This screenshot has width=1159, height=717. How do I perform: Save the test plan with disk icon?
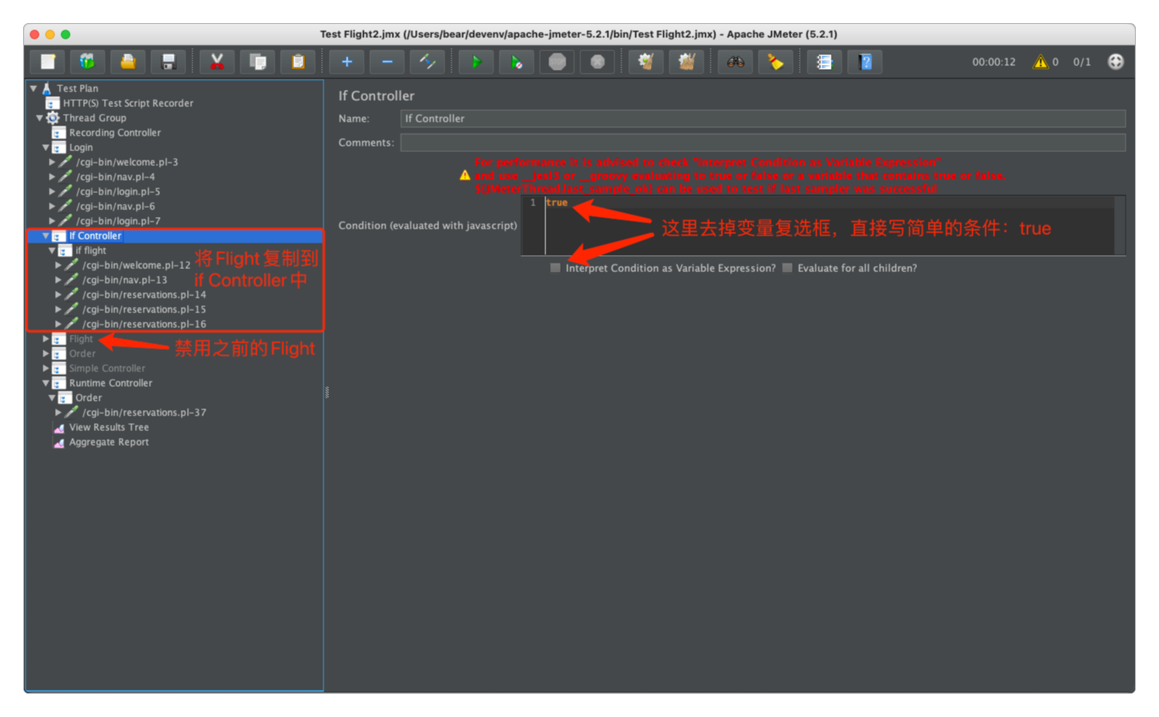pos(168,62)
